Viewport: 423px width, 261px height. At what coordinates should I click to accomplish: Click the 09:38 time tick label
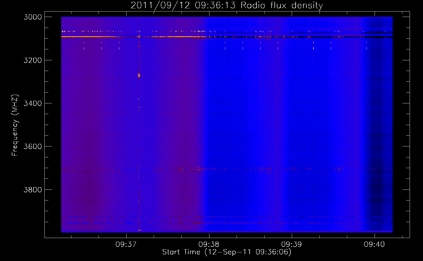click(x=209, y=245)
